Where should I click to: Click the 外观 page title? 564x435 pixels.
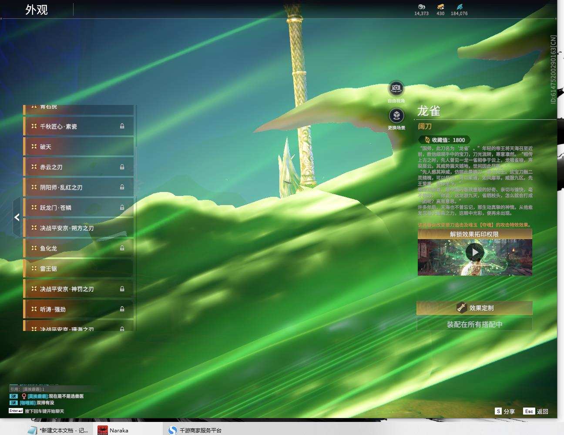coord(37,10)
